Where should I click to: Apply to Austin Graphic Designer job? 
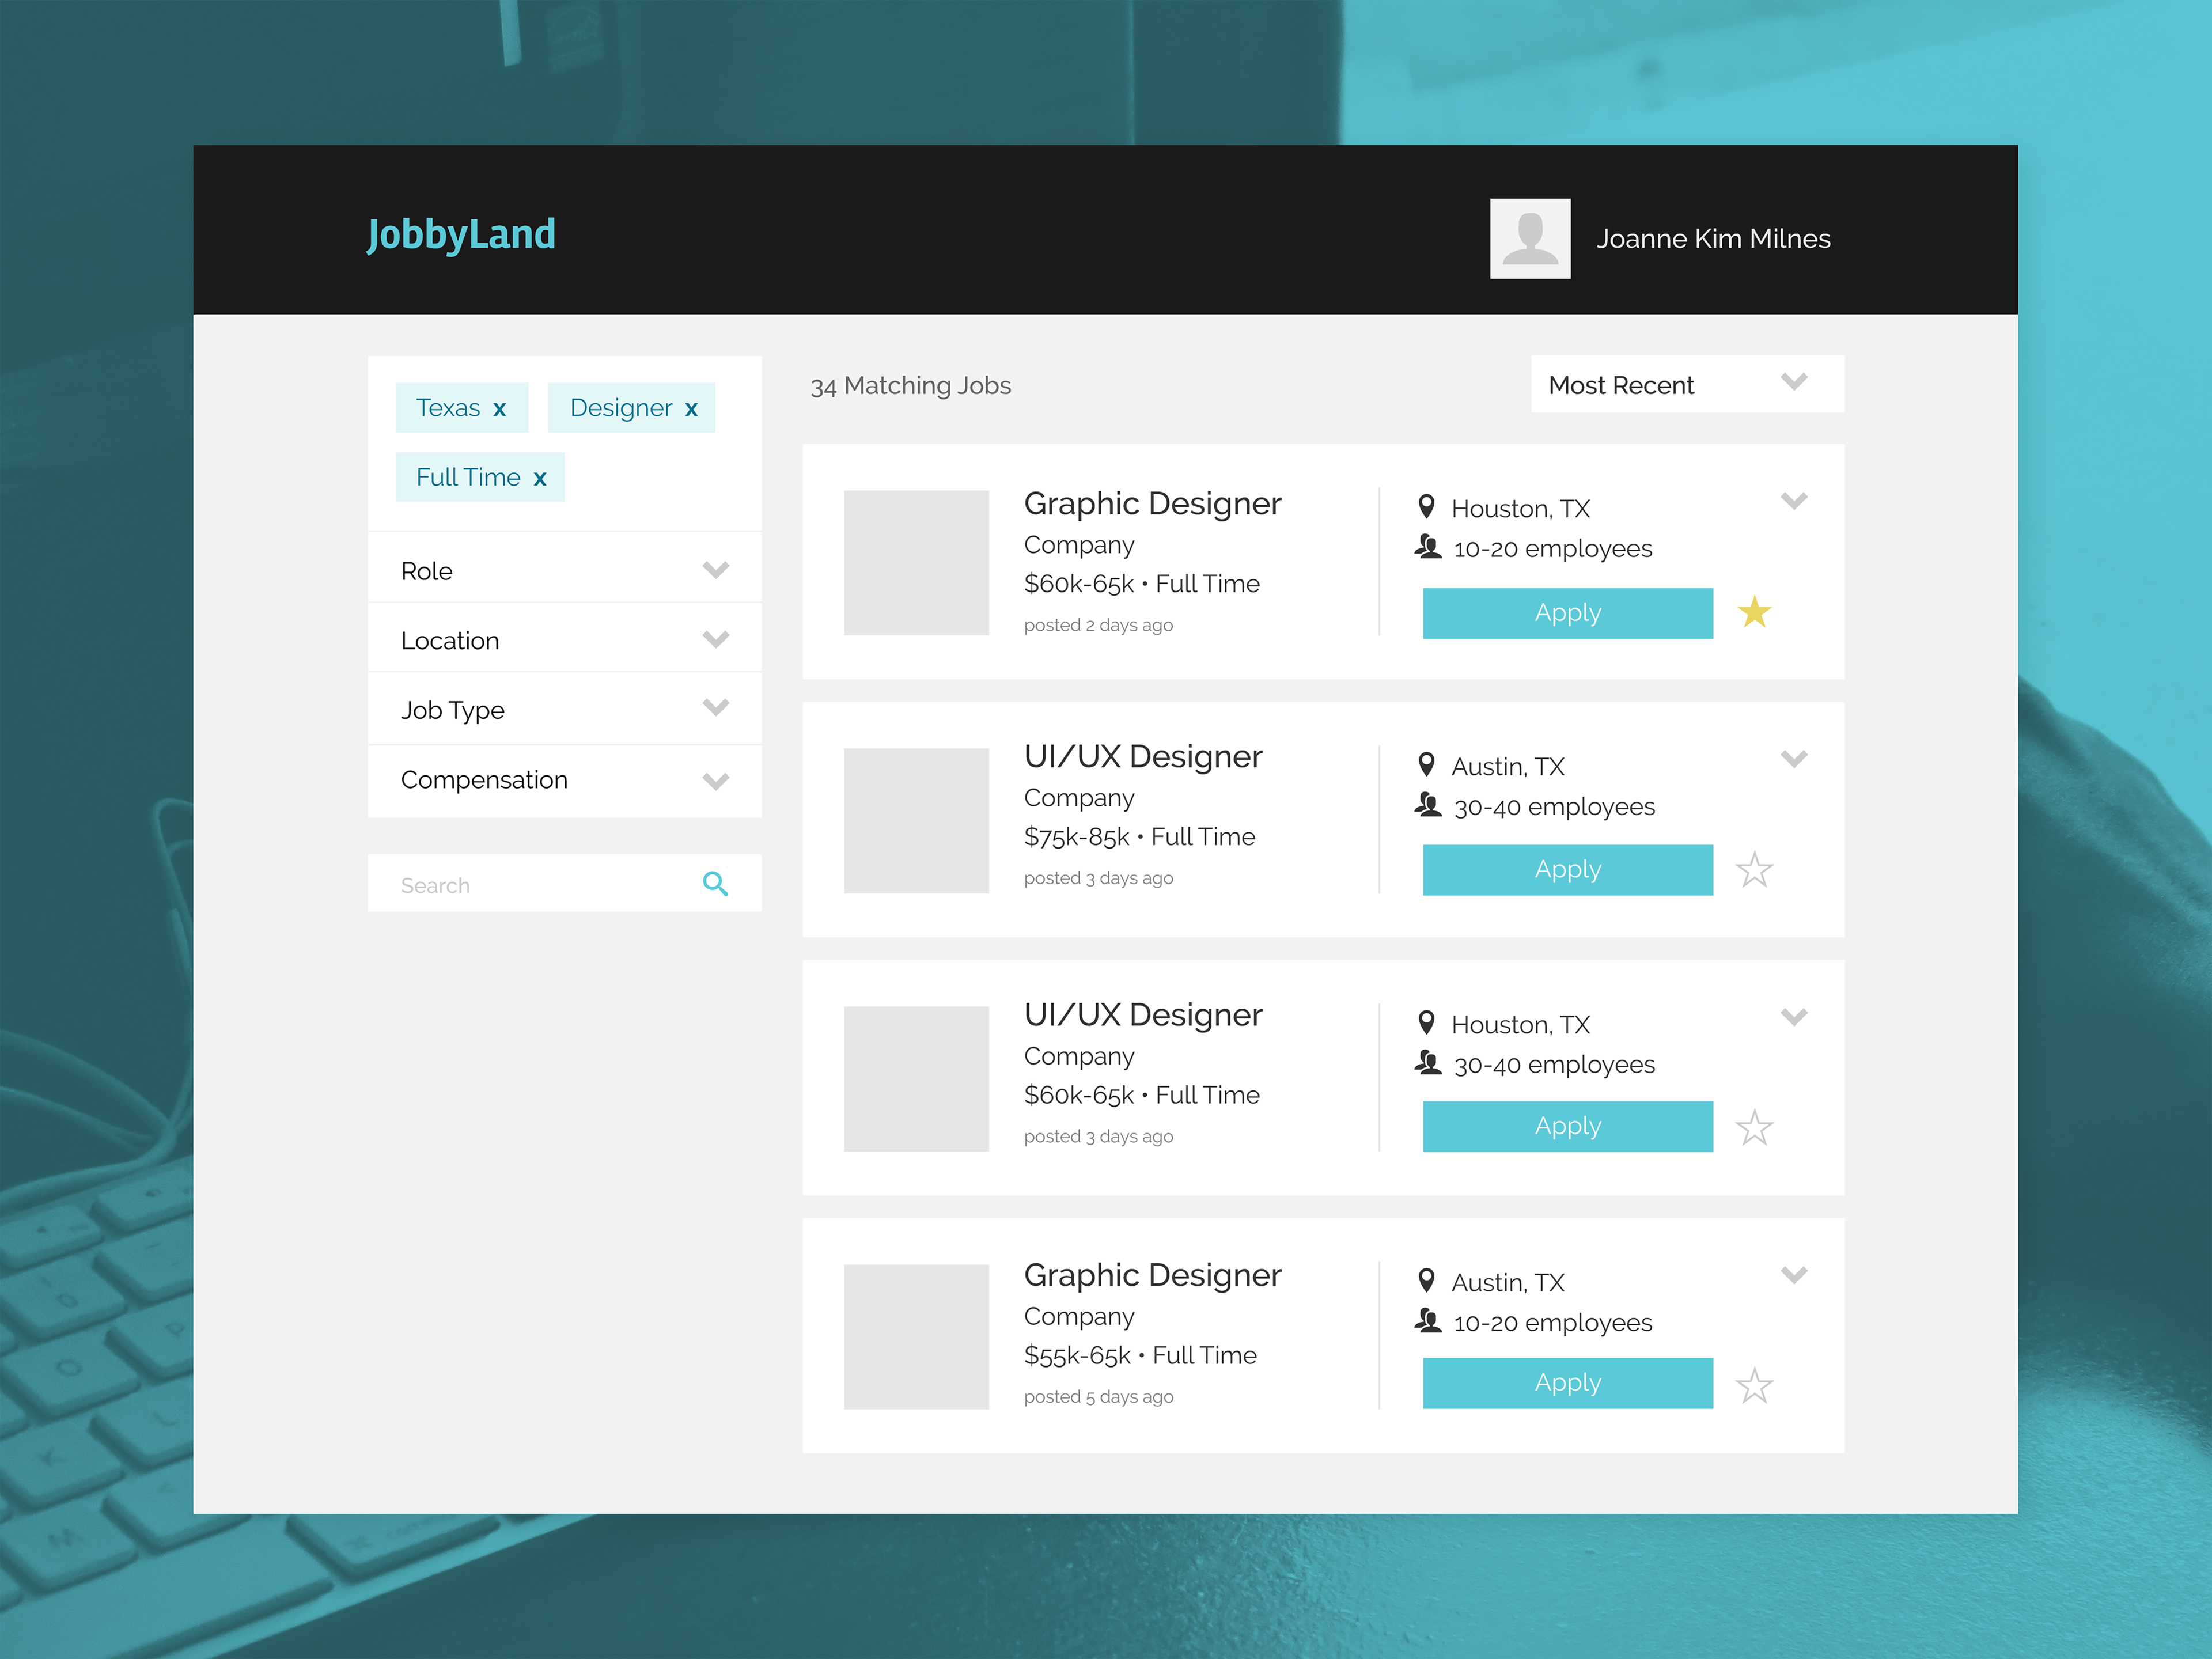pos(1567,1383)
